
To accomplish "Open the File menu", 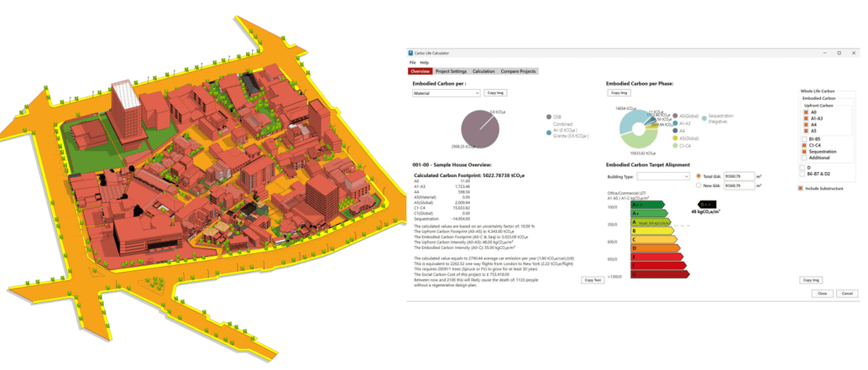I will (412, 62).
